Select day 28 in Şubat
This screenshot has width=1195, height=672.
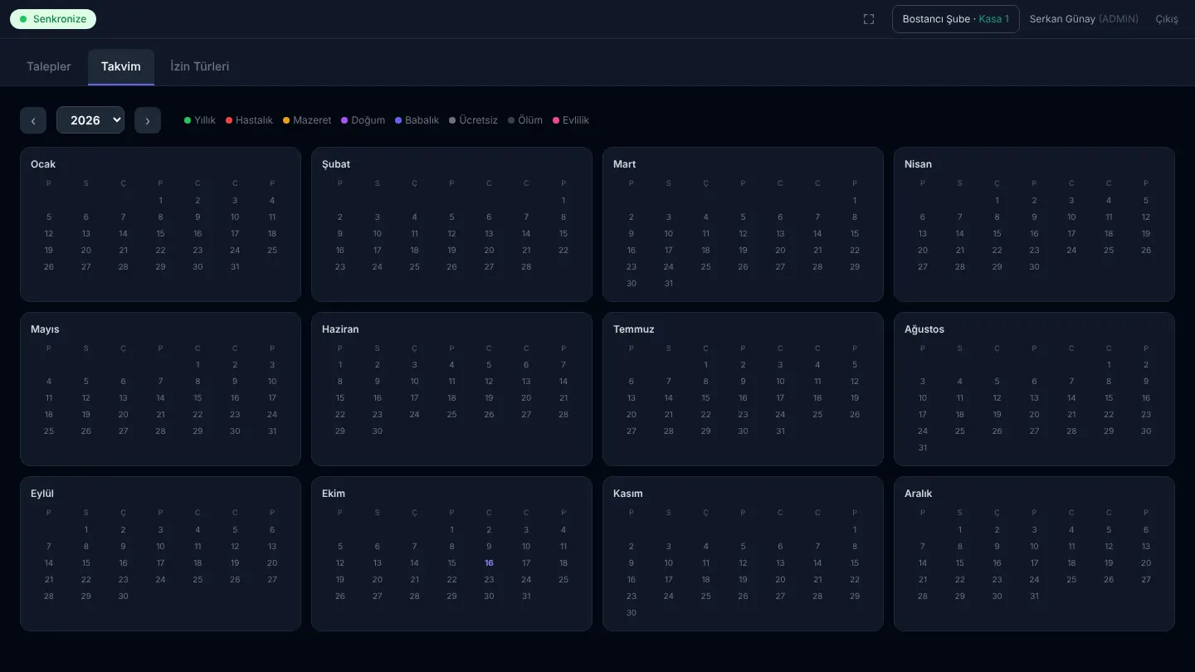pos(526,267)
